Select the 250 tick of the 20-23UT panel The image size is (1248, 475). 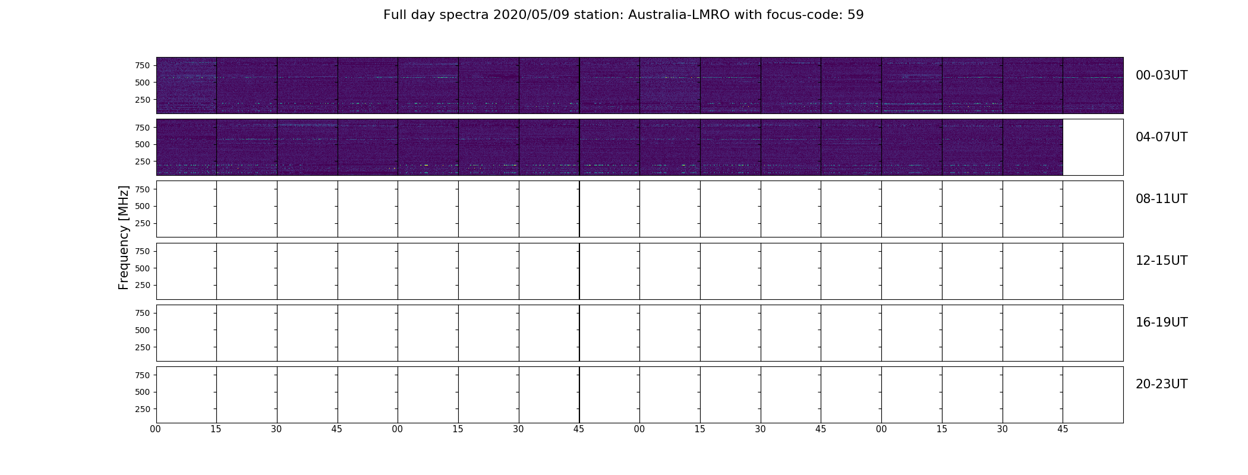pos(143,409)
